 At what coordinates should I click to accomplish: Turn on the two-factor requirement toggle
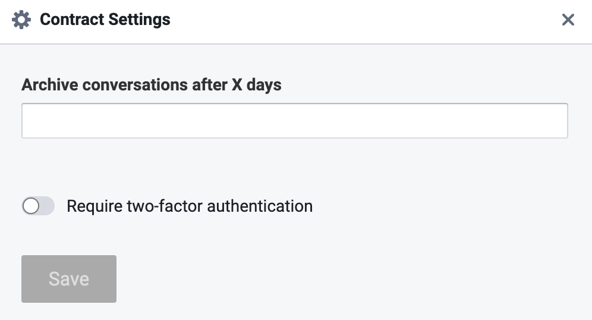[x=38, y=206]
